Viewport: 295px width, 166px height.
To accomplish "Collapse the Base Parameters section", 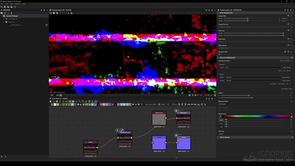I will tap(218, 13).
